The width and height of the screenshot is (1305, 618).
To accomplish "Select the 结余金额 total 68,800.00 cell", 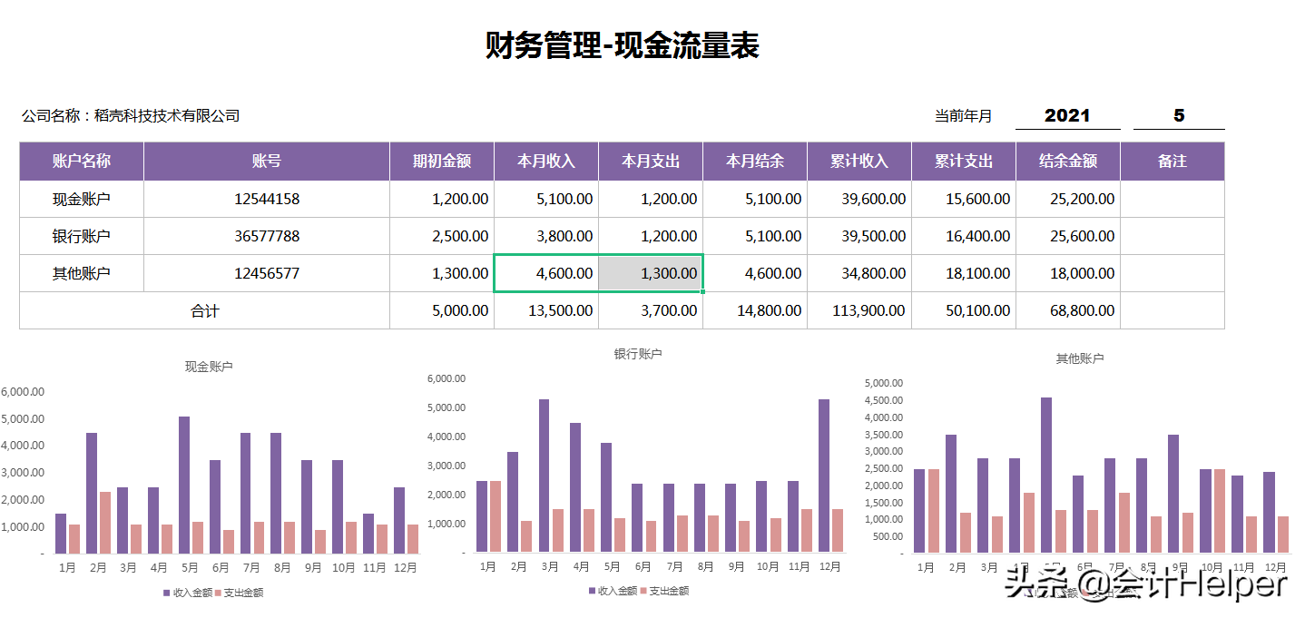I will pos(1067,309).
